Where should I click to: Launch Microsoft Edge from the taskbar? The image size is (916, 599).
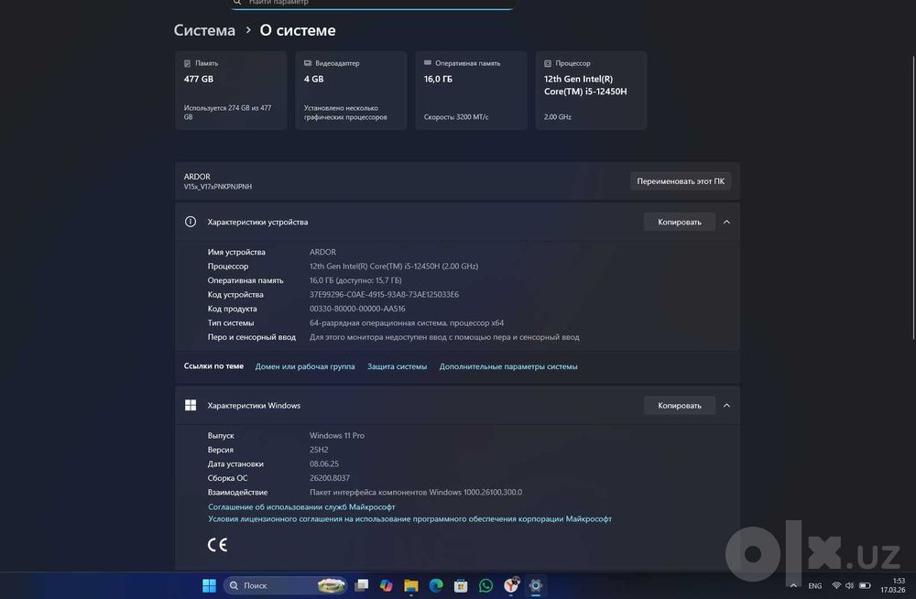coord(436,585)
